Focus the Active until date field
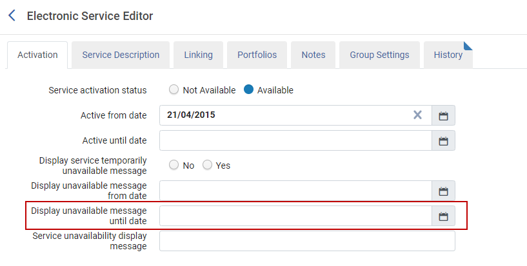Screen dimensions: 527x266 coord(295,140)
